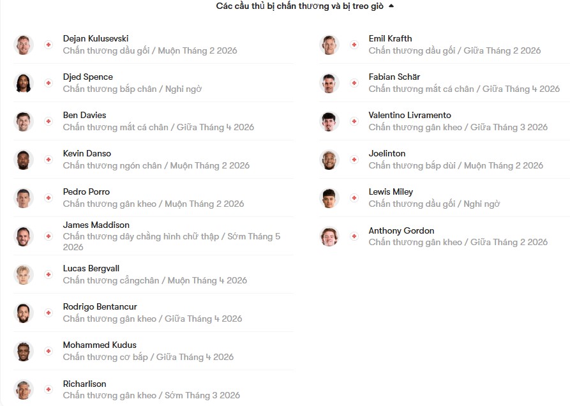Open Valentino Livramento's player photo
The image size is (570, 406).
tap(329, 121)
